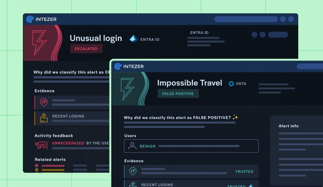Click the Alert info panel heading
This screenshot has width=323, height=187.
(289, 126)
